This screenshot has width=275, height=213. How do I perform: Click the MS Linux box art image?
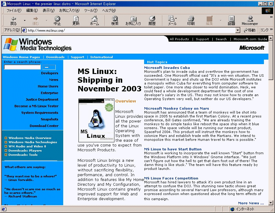[96, 120]
